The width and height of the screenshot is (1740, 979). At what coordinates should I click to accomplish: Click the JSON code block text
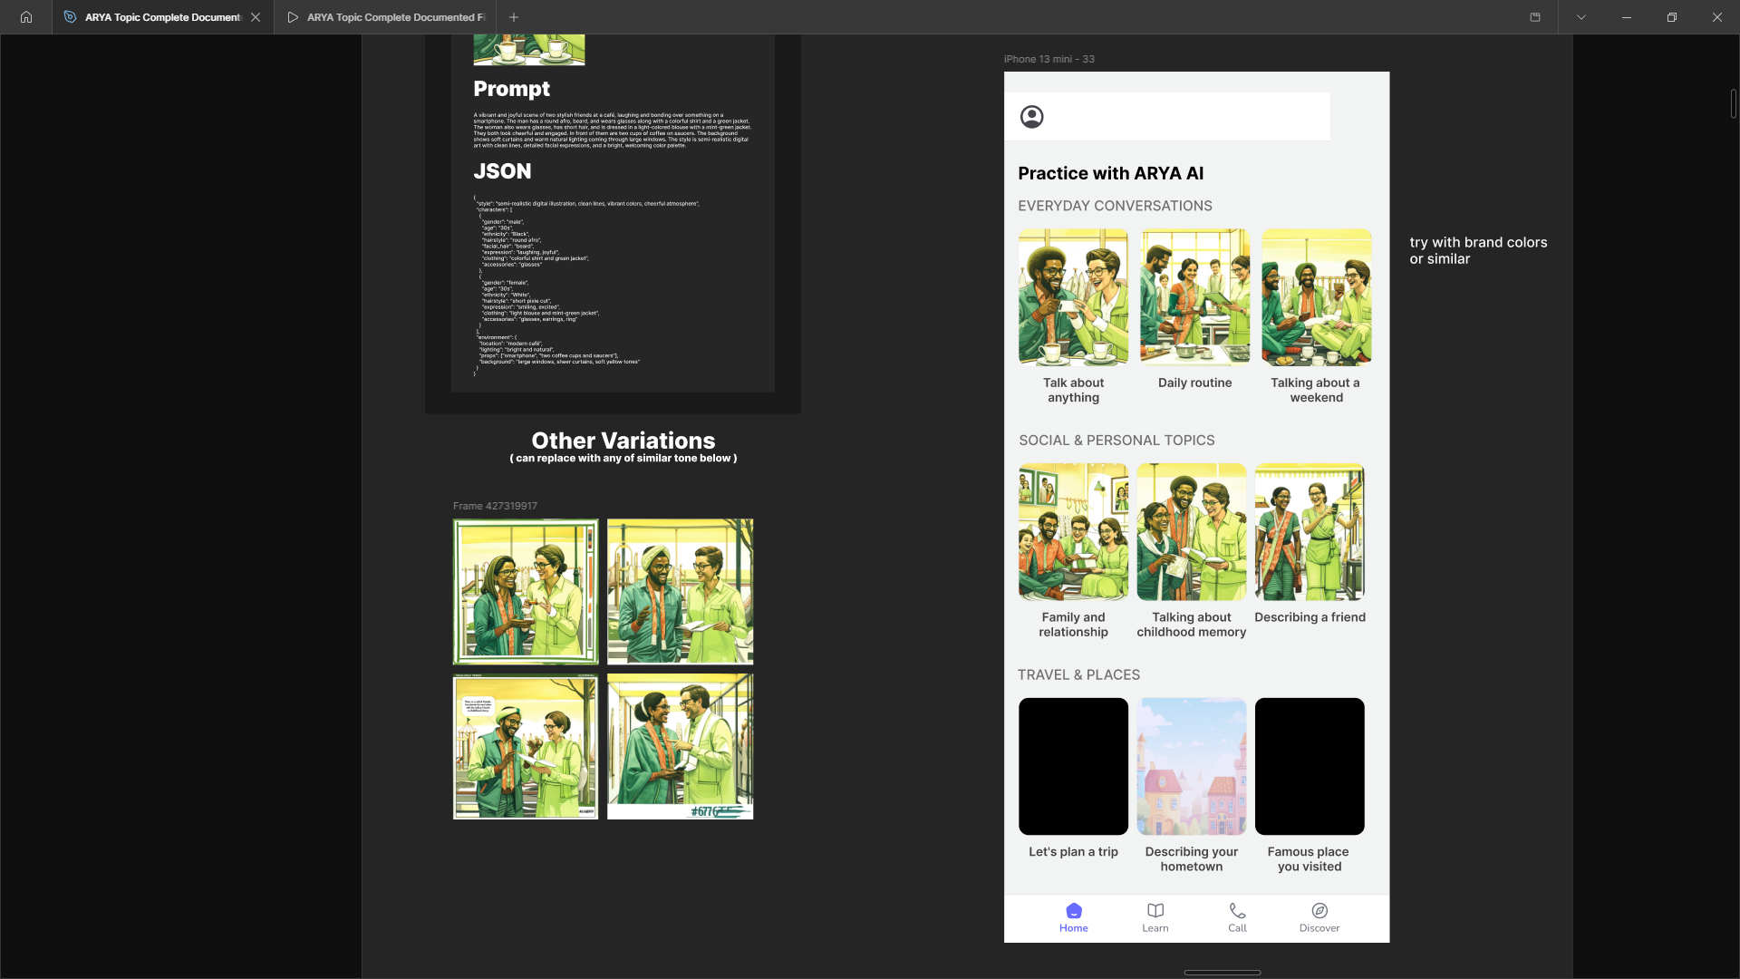pyautogui.click(x=586, y=285)
